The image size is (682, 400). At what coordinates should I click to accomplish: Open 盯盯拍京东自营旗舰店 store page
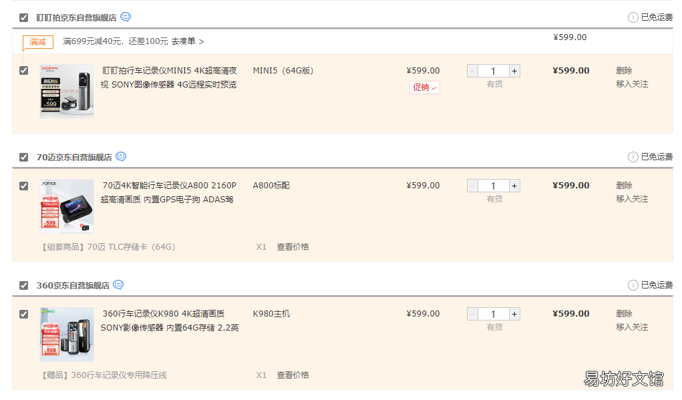click(77, 18)
